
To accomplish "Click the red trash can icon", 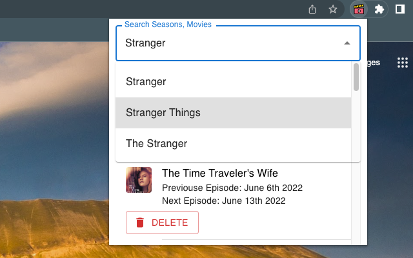I will tap(140, 223).
